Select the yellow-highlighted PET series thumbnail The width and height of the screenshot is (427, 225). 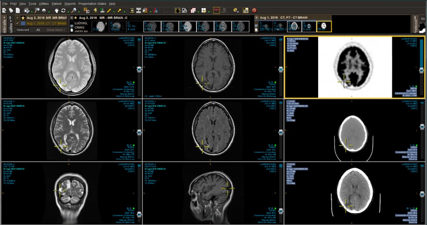[x=324, y=26]
